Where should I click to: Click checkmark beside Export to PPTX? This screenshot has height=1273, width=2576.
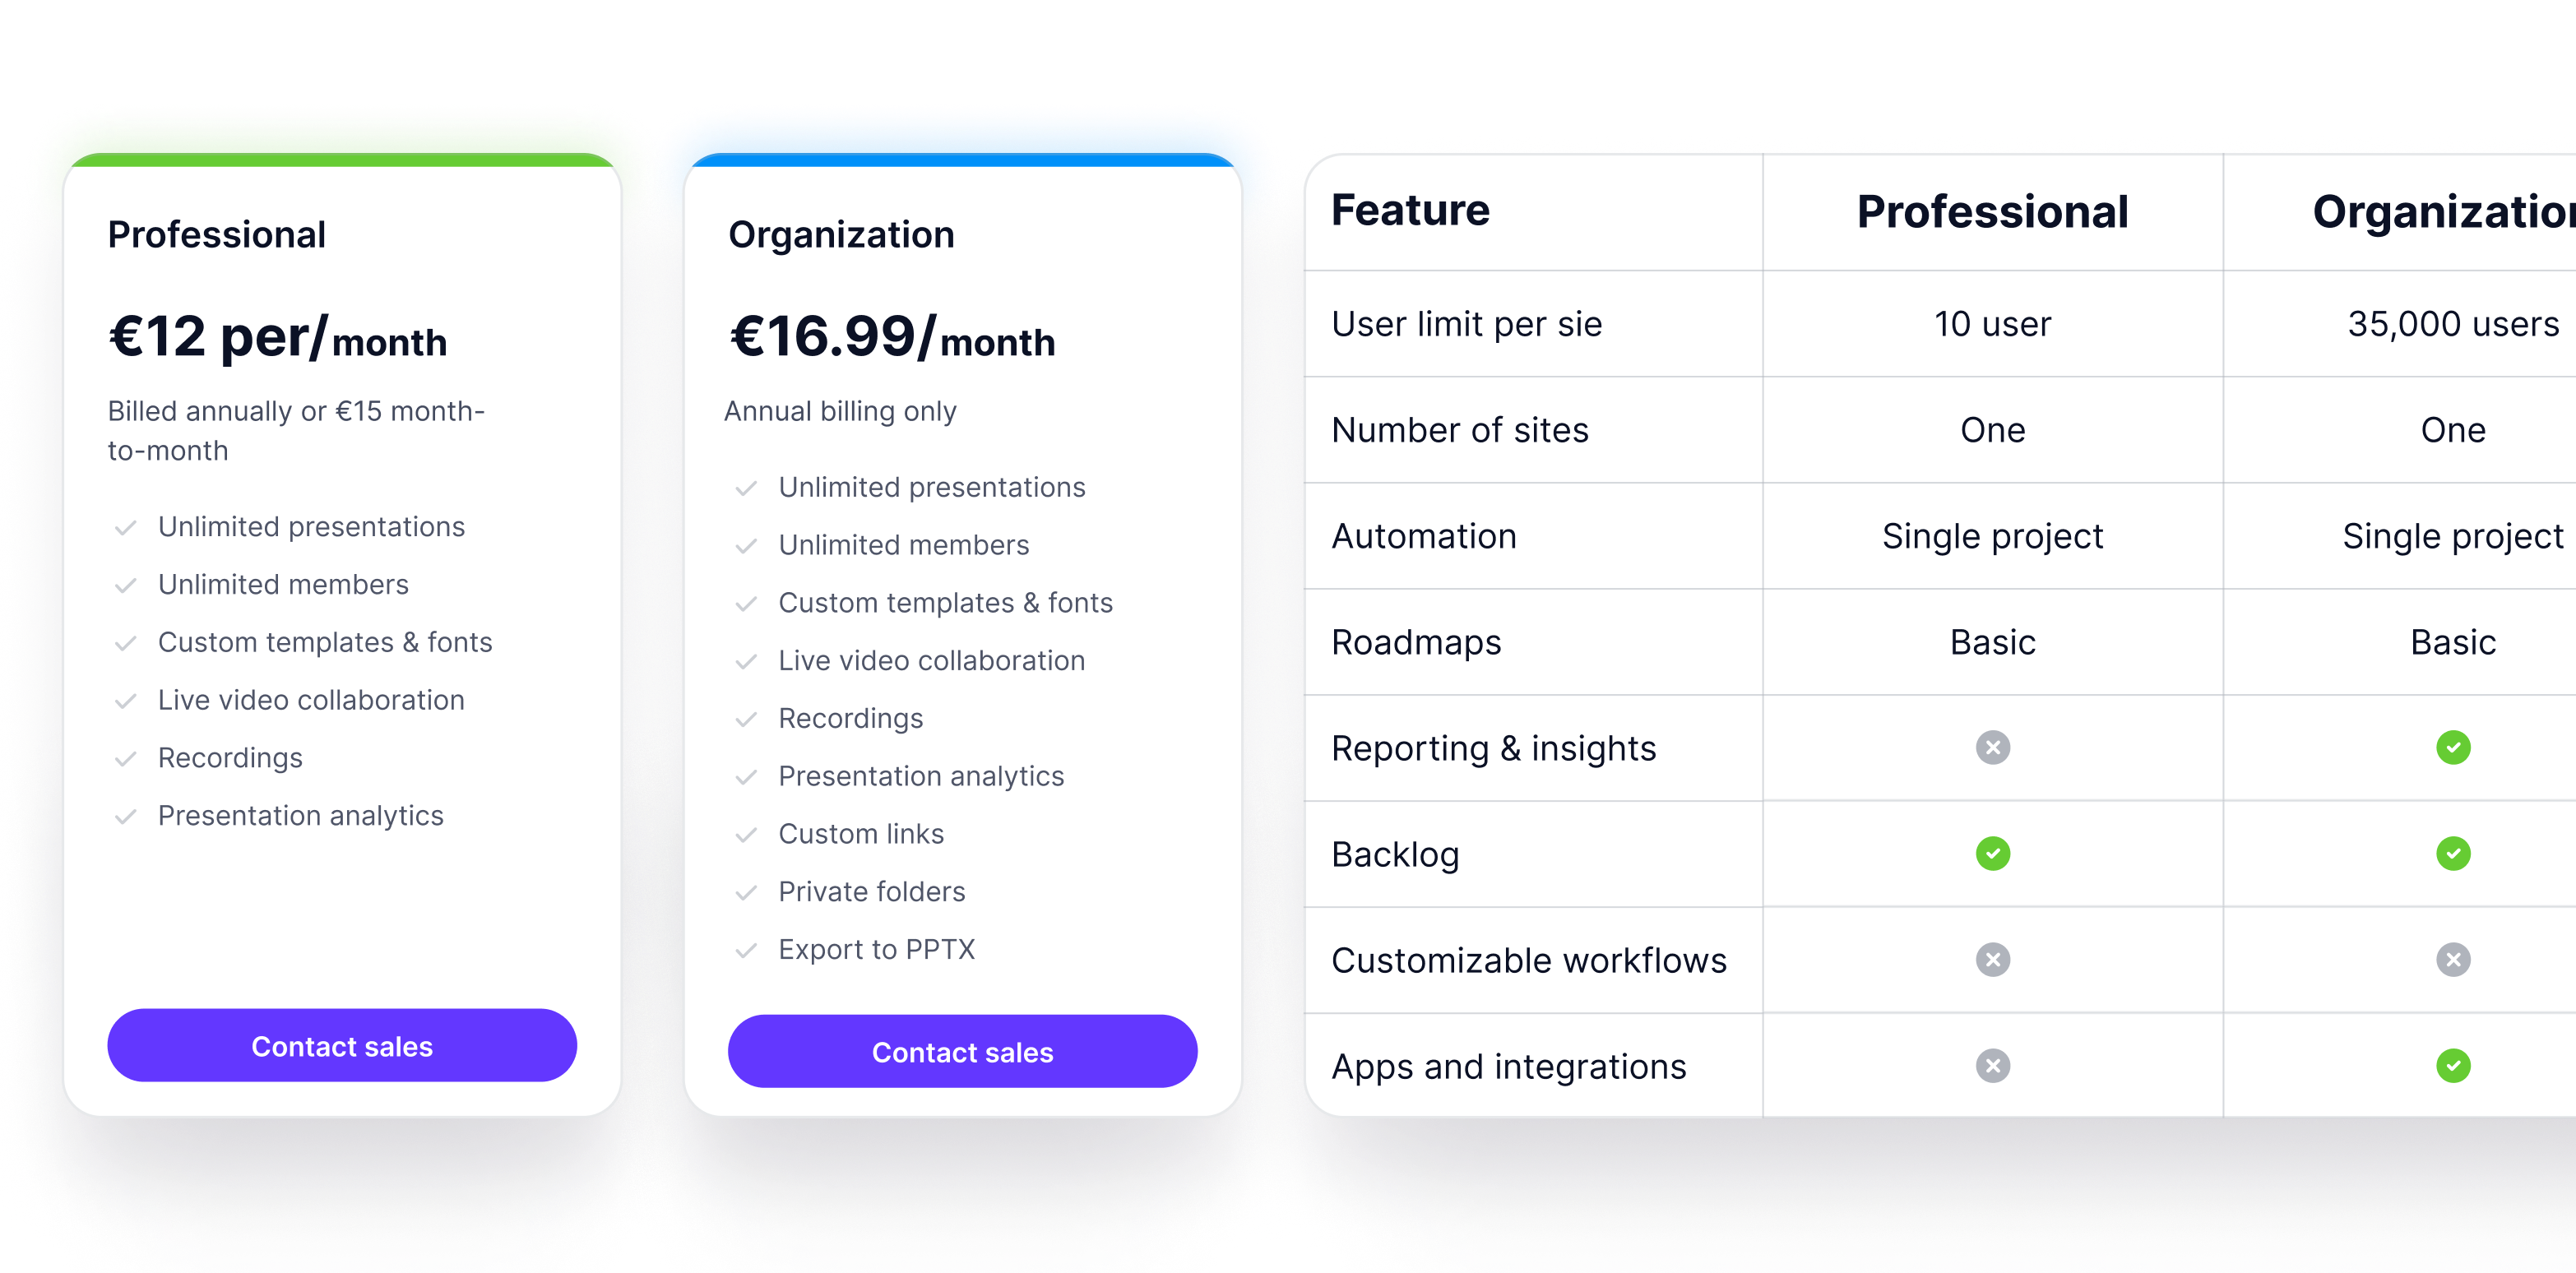(x=746, y=950)
